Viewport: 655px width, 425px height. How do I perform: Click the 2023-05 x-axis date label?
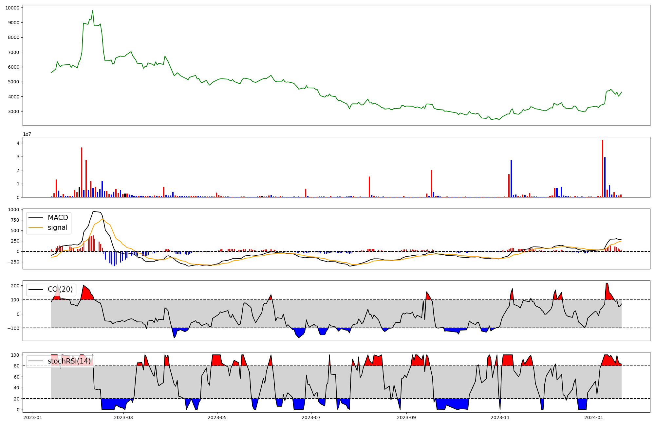(x=217, y=417)
